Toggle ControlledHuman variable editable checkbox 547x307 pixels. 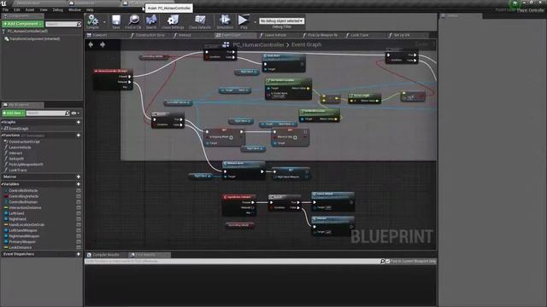coord(79,202)
